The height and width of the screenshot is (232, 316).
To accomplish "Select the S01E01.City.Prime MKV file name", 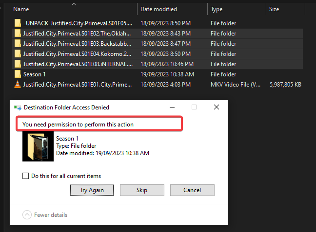I will [78, 85].
